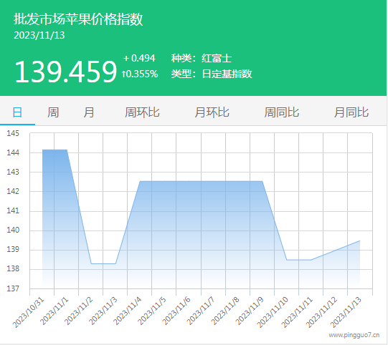This screenshot has height=345, width=388.
Task: Switch to the 月 monthly tab
Action: 89,112
